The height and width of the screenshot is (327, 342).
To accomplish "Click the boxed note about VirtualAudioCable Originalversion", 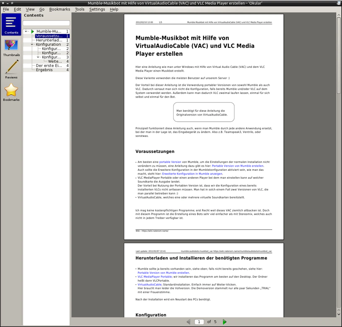I will click(204, 112).
